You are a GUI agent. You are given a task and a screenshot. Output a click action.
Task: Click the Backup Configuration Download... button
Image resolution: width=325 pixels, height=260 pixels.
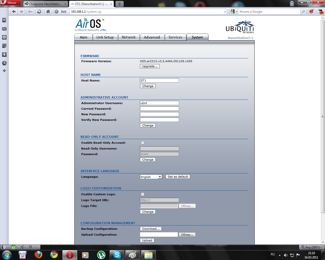151,229
